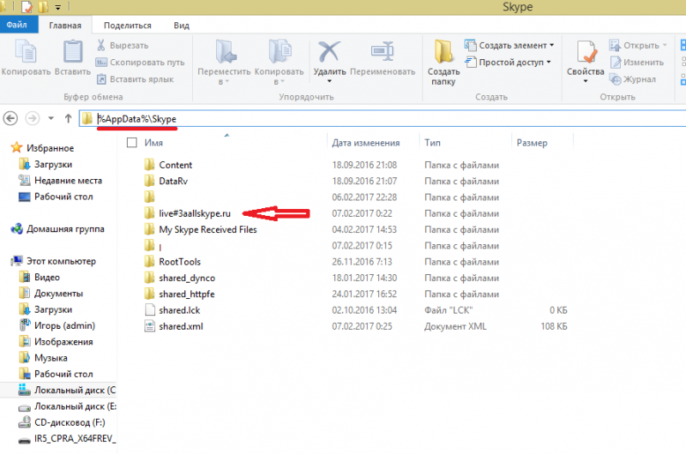The image size is (686, 454).
Task: Sort by the Size (Размер) column header
Action: [x=532, y=143]
